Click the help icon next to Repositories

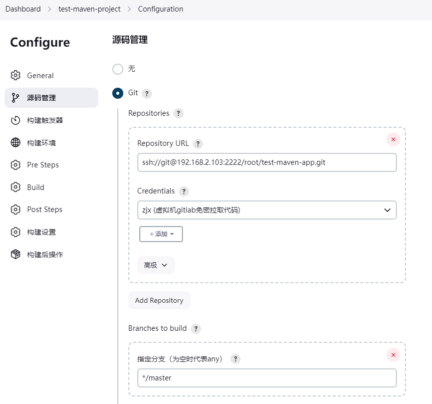tap(178, 113)
